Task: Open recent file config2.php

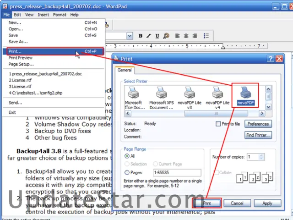Action: (x=54, y=93)
